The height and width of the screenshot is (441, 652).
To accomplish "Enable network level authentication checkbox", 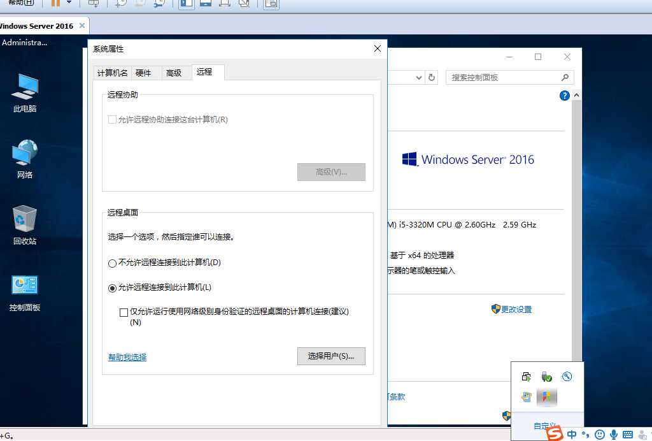I will (124, 312).
